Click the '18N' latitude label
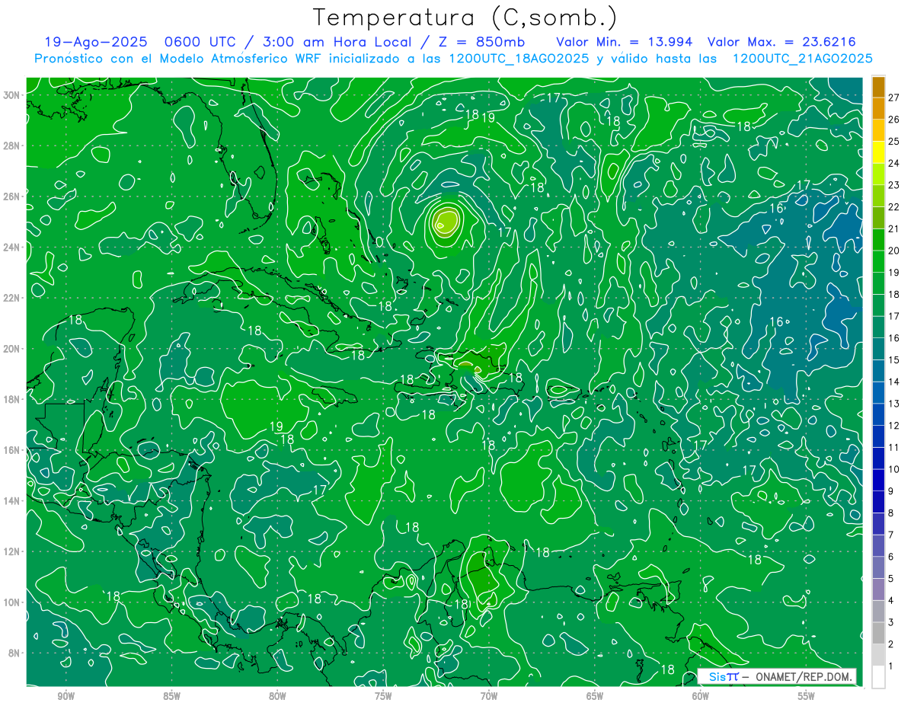Image resolution: width=914 pixels, height=706 pixels. coord(12,399)
